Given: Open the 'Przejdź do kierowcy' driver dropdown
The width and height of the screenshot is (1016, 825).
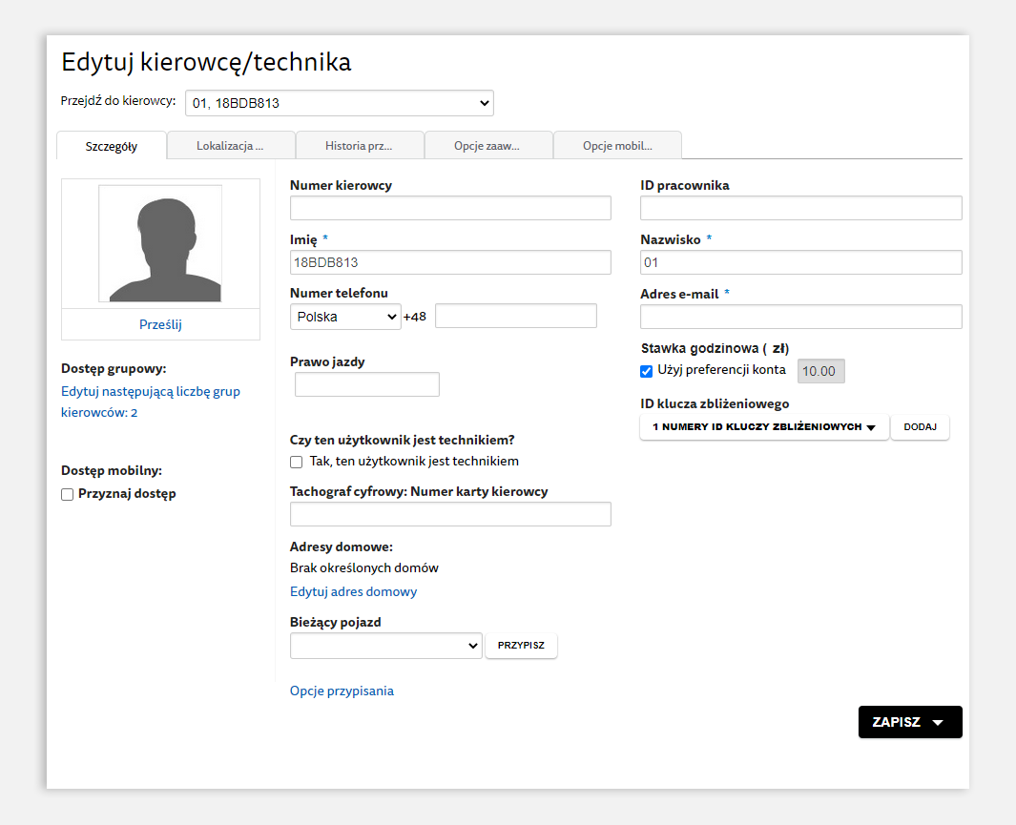Looking at the screenshot, I should click(339, 103).
